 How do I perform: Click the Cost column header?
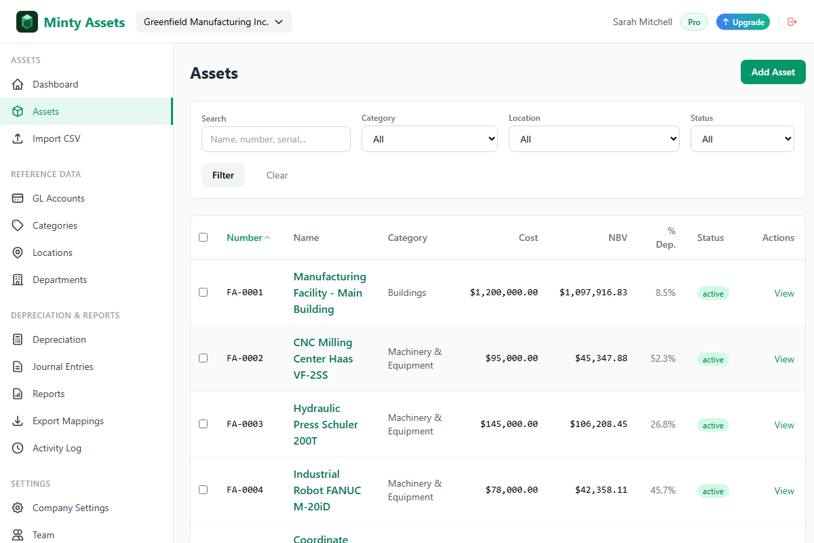528,238
